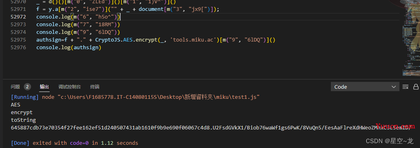Switch to the 终端 panel tab
The image size is (420, 148).
[95, 87]
